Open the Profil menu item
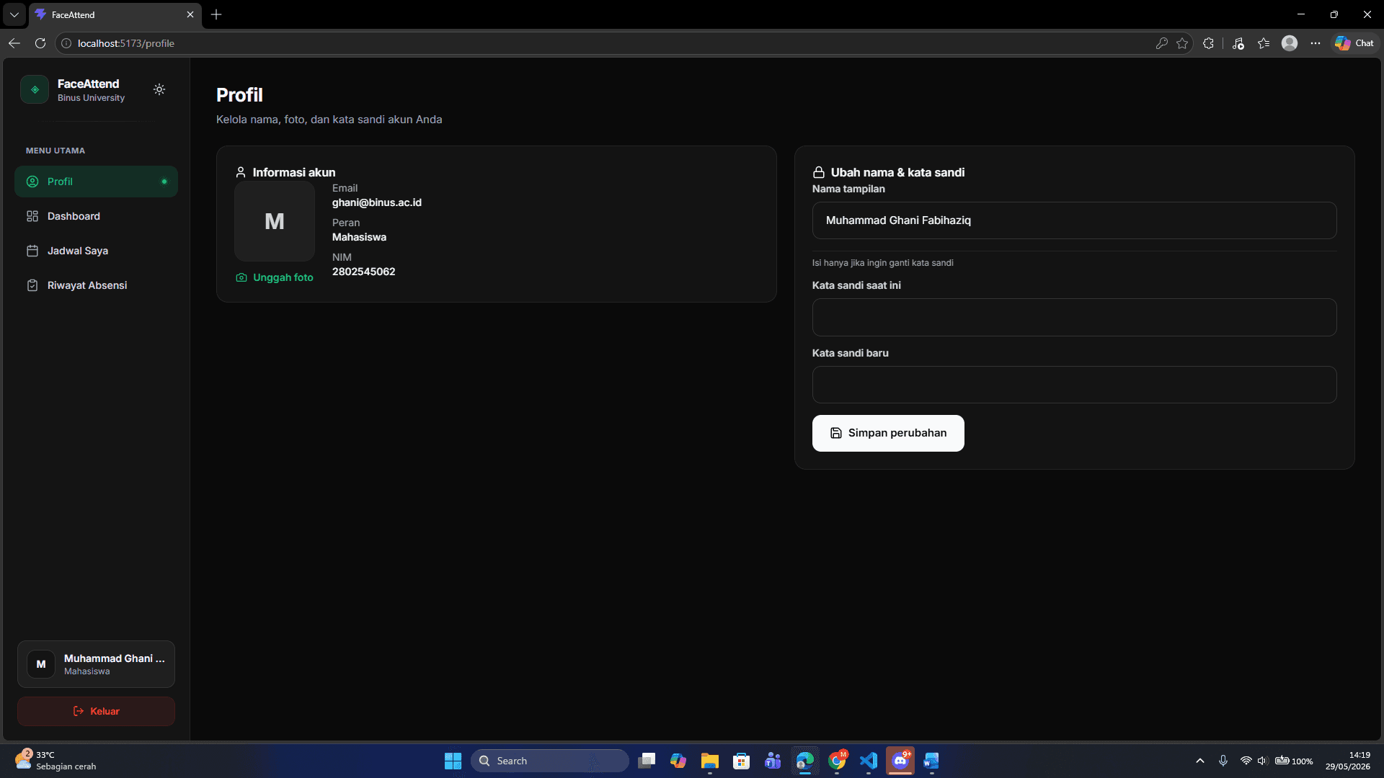Image resolution: width=1384 pixels, height=778 pixels. [x=96, y=182]
